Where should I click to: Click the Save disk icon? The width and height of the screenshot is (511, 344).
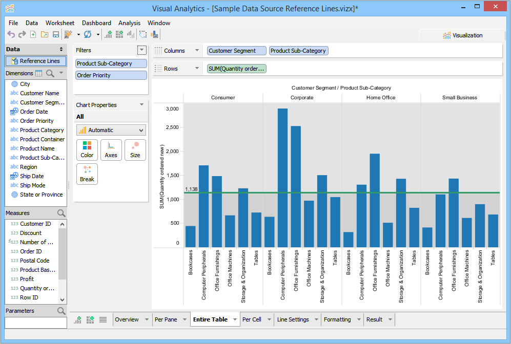[x=55, y=34]
